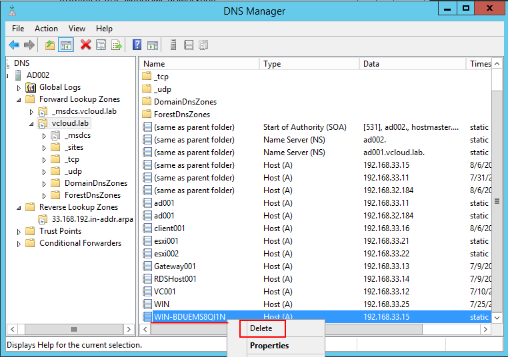Image resolution: width=508 pixels, height=357 pixels.
Task: Select the esxi001 host record
Action: 316,241
